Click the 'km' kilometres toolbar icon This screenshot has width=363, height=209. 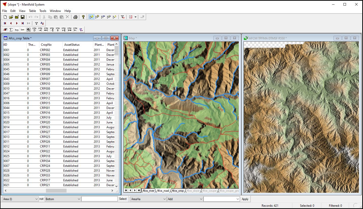23,30
